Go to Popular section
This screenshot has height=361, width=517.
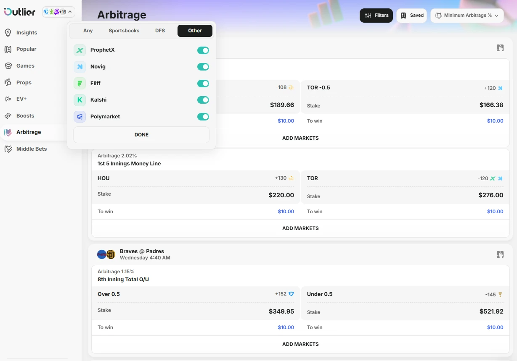[x=26, y=49]
